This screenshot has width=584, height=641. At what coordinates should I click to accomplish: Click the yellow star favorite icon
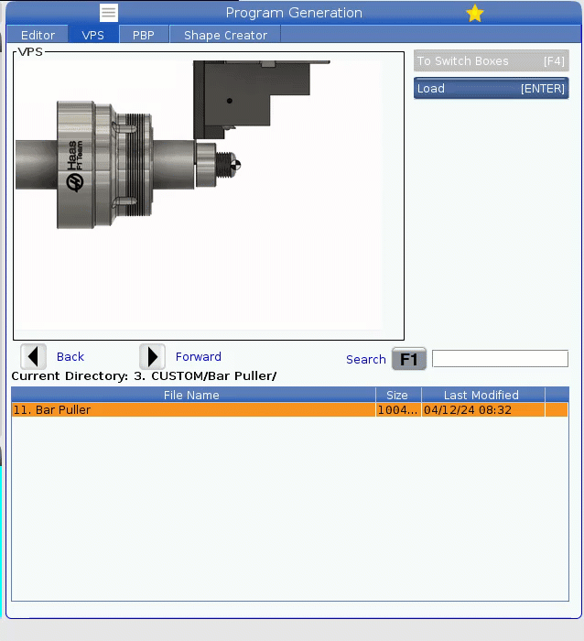(474, 14)
